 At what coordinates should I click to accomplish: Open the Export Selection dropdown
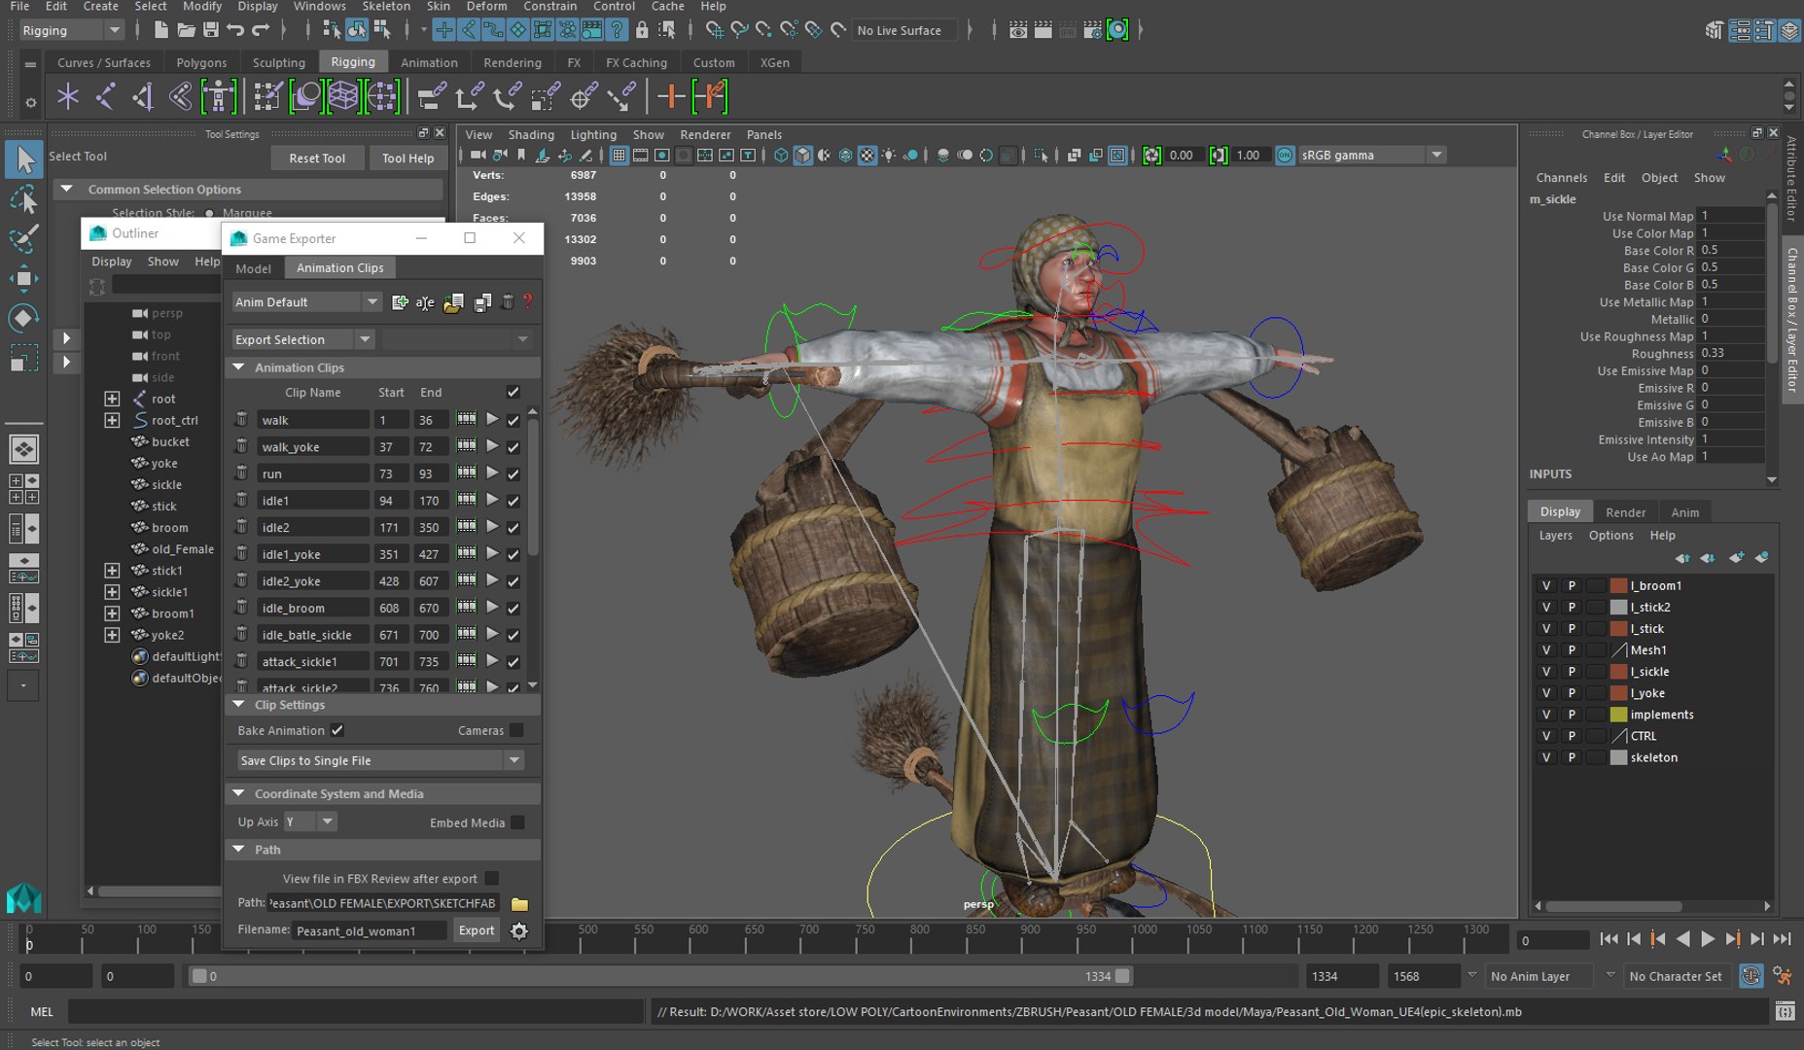(302, 339)
